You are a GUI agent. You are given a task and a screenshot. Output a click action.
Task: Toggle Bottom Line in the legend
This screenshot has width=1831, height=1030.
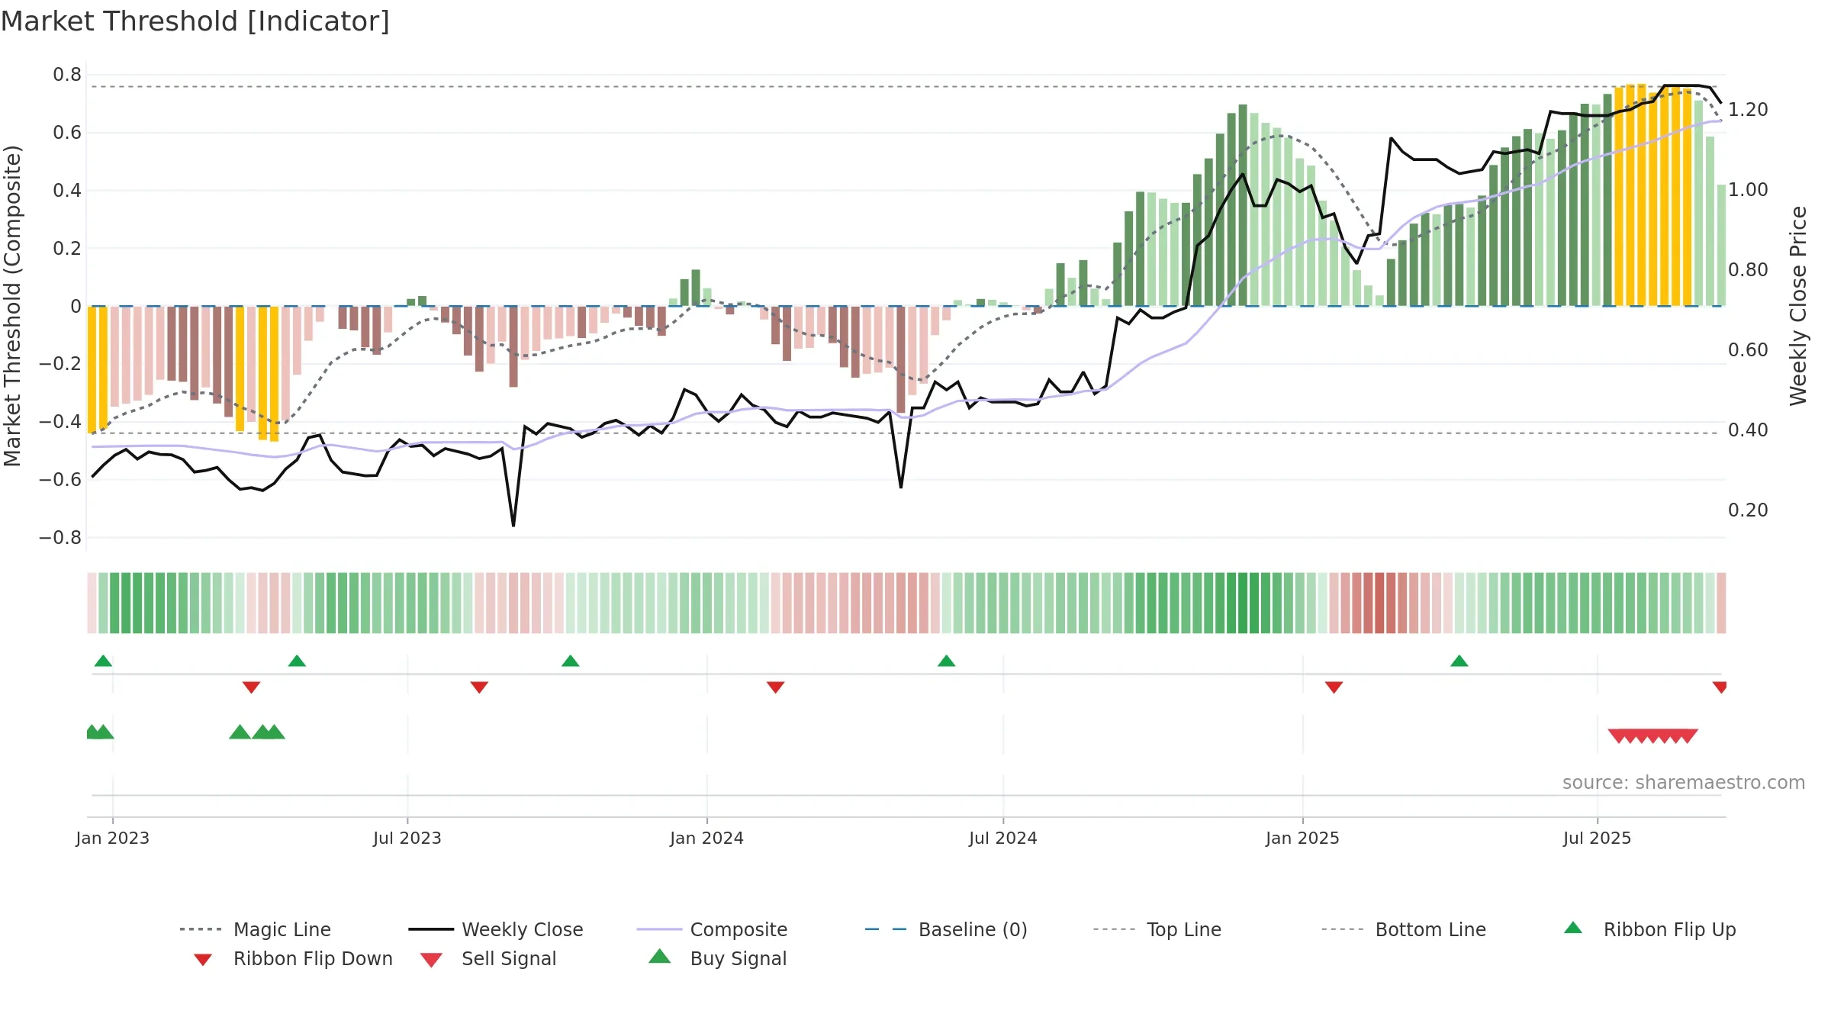(x=1404, y=929)
